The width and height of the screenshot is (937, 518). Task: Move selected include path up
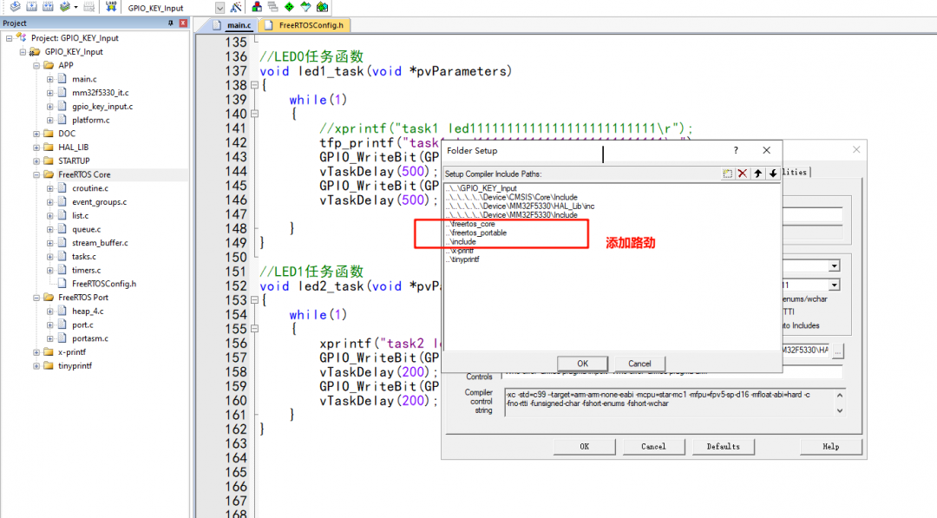(x=757, y=173)
